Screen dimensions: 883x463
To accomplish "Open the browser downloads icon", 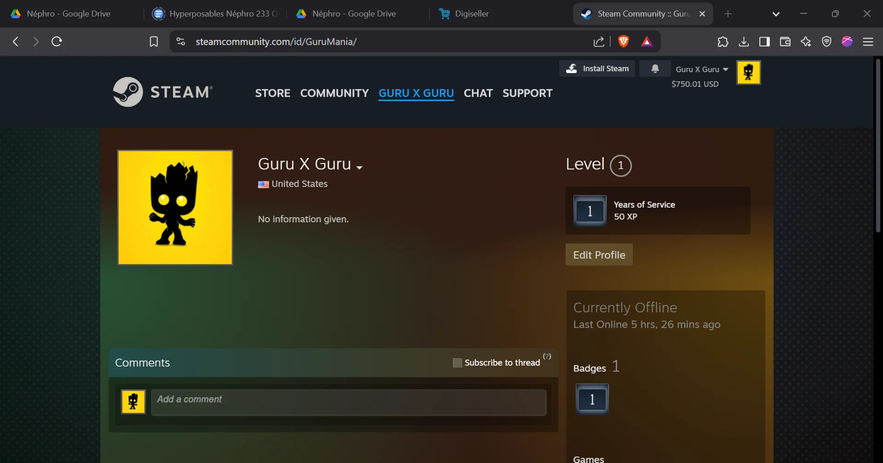I will [744, 42].
